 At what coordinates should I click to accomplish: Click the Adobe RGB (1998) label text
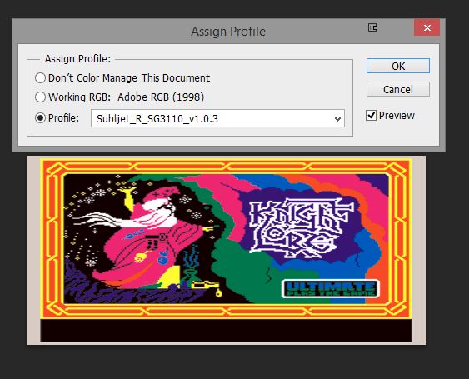161,97
